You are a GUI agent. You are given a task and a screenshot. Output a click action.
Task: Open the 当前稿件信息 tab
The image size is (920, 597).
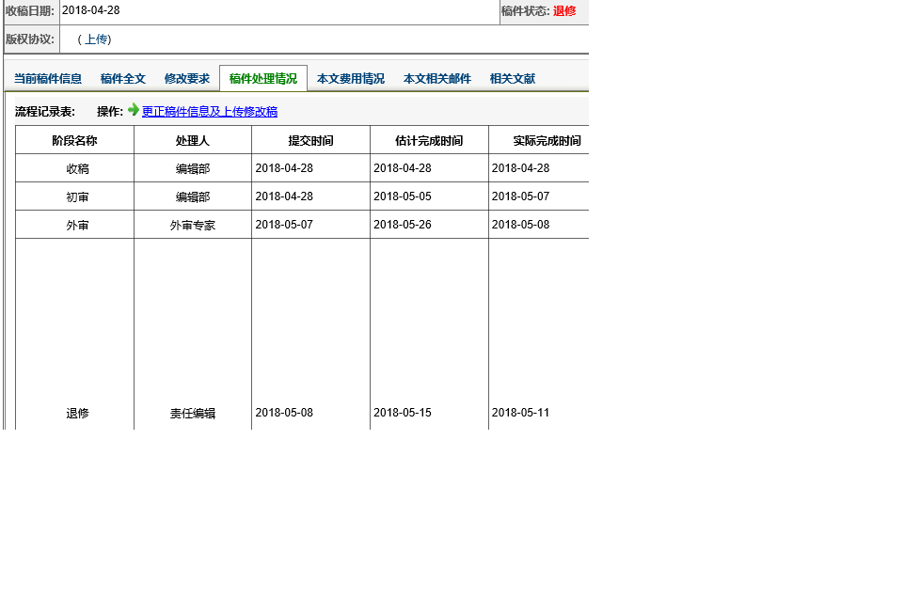[x=48, y=79]
